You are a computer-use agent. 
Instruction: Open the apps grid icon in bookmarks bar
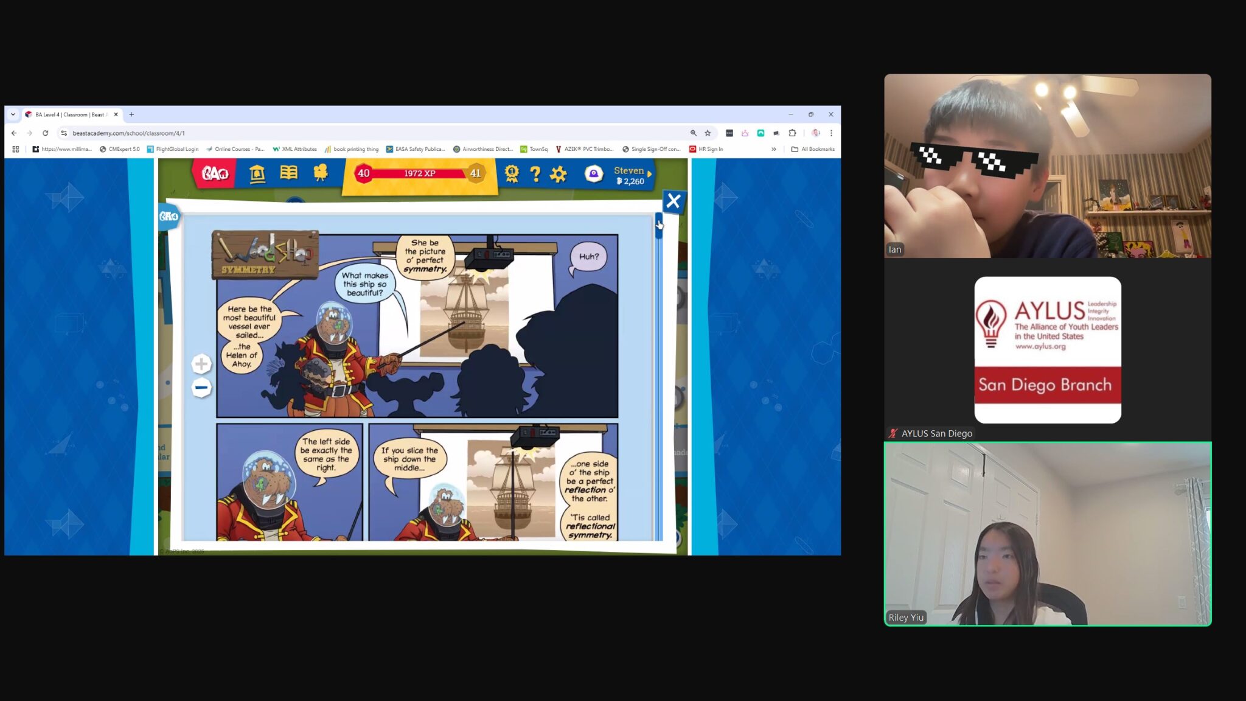(x=16, y=149)
